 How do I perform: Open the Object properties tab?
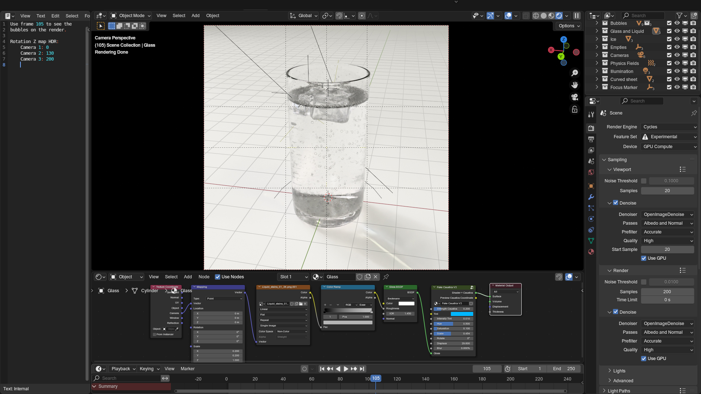pos(591,186)
